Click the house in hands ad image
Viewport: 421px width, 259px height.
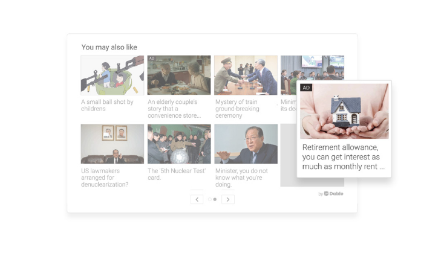pos(344,111)
